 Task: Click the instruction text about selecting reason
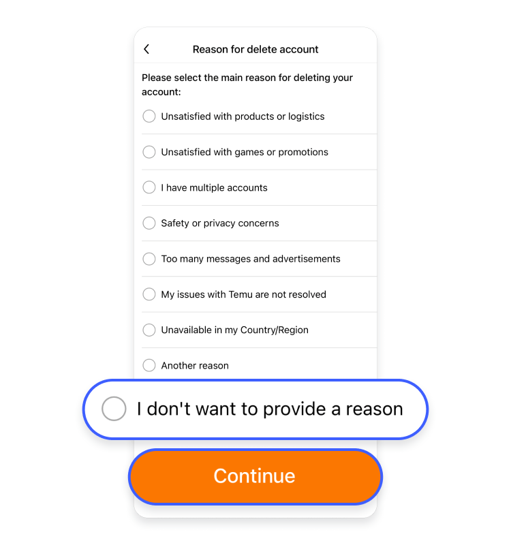[247, 84]
